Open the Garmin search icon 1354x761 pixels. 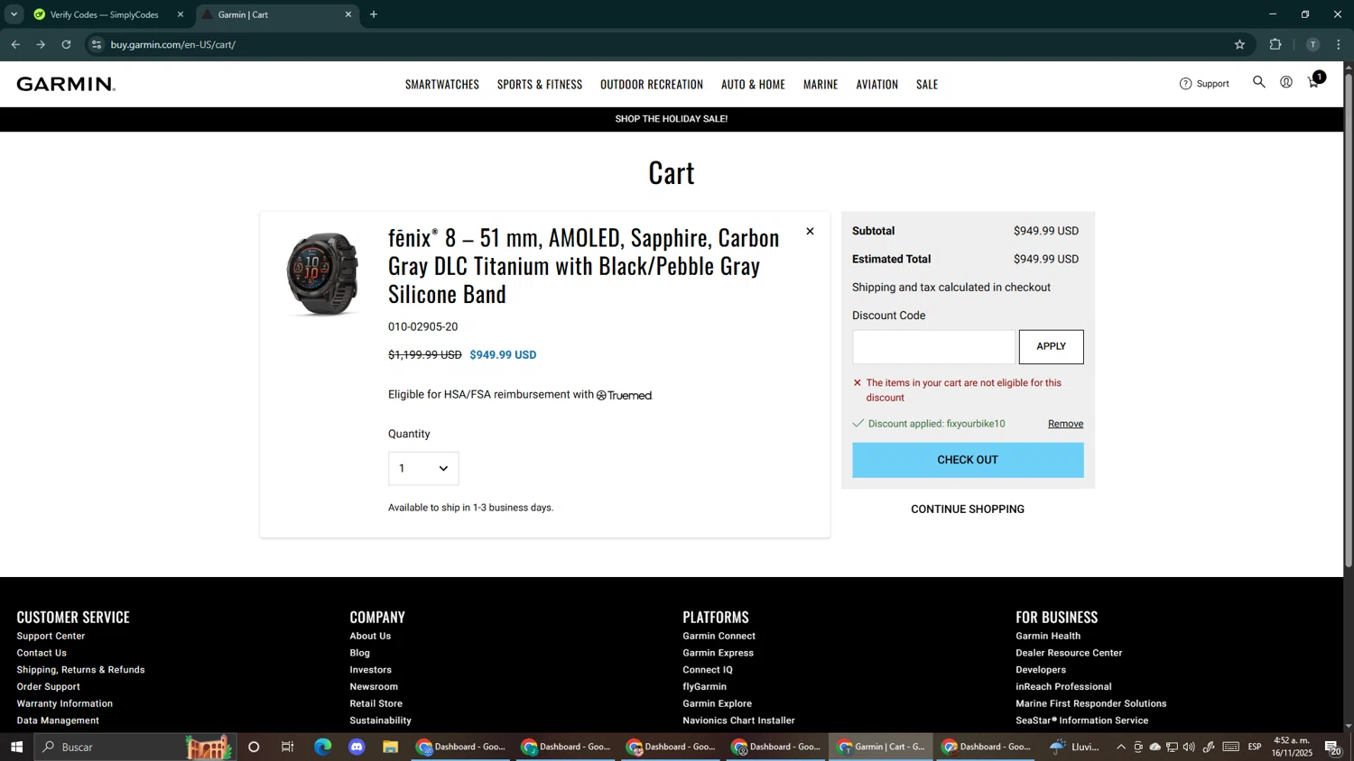click(1258, 83)
